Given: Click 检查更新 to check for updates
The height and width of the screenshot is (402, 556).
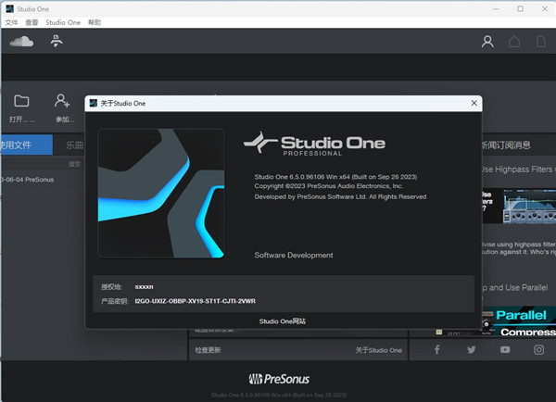Looking at the screenshot, I should click(x=208, y=350).
